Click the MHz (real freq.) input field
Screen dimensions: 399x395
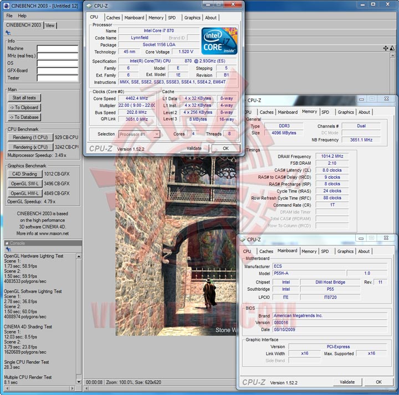click(58, 56)
